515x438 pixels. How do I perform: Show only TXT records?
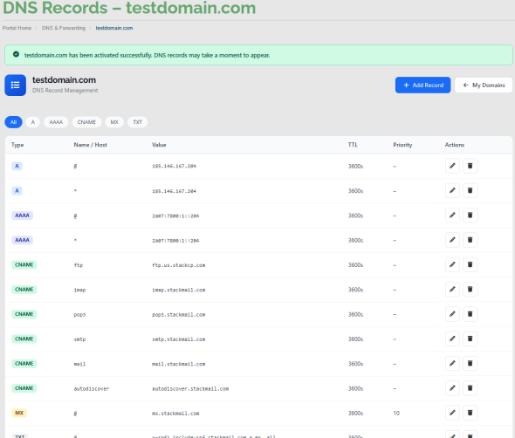tap(137, 122)
